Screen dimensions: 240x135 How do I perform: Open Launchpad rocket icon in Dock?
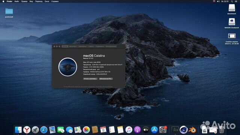click(x=35, y=130)
